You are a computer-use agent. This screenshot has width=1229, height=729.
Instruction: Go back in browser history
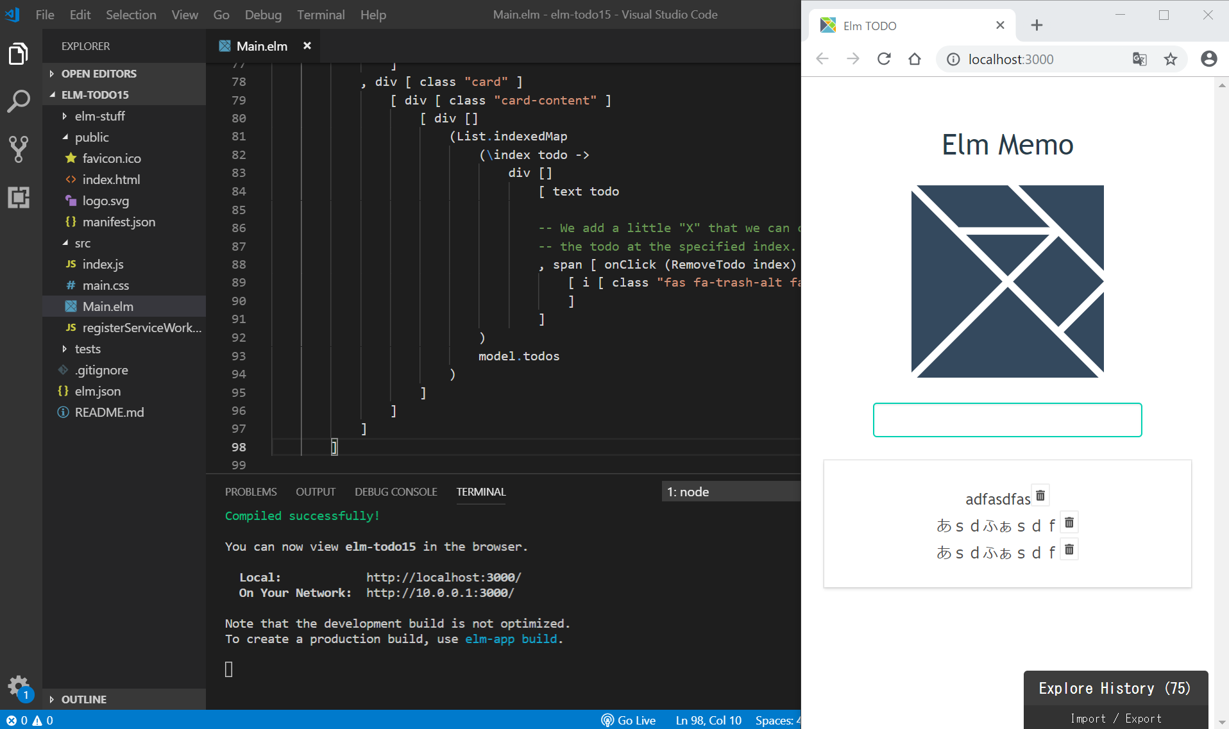pos(822,59)
